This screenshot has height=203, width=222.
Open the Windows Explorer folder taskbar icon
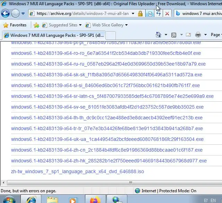52,200
